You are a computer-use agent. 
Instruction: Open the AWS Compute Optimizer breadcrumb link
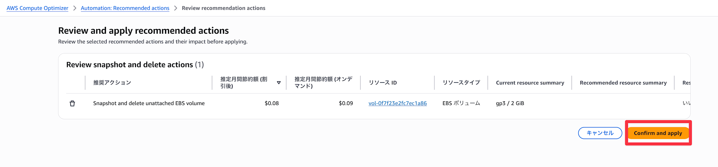[37, 8]
